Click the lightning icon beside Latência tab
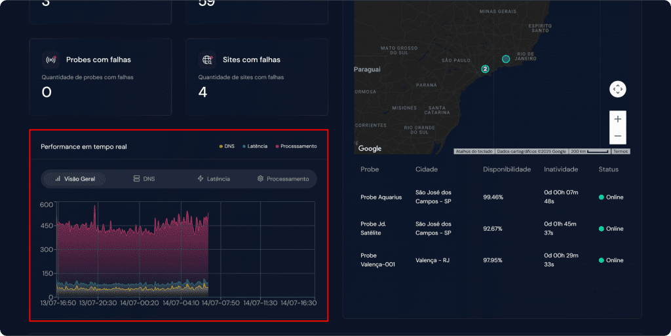Viewport: 671px width, 336px height. pos(201,178)
